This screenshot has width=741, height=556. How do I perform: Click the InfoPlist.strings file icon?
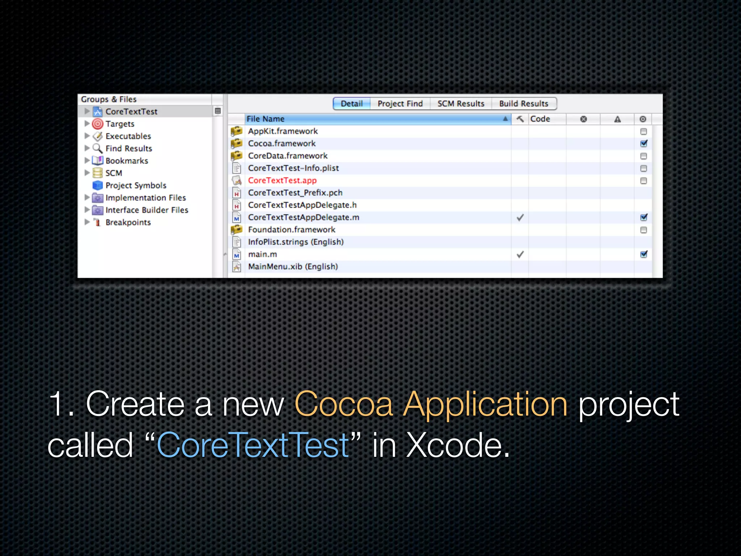[237, 242]
